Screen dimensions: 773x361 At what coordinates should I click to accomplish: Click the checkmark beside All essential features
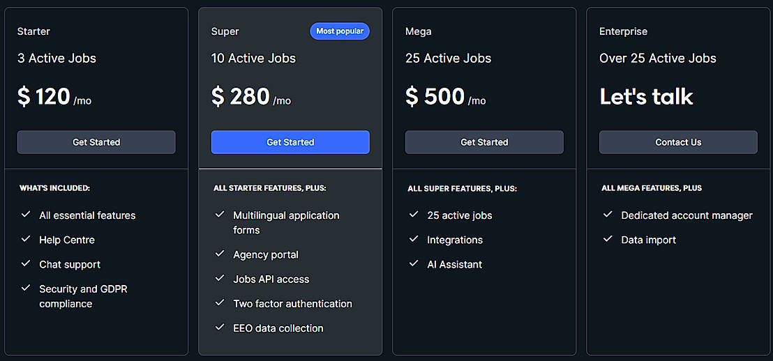click(26, 215)
